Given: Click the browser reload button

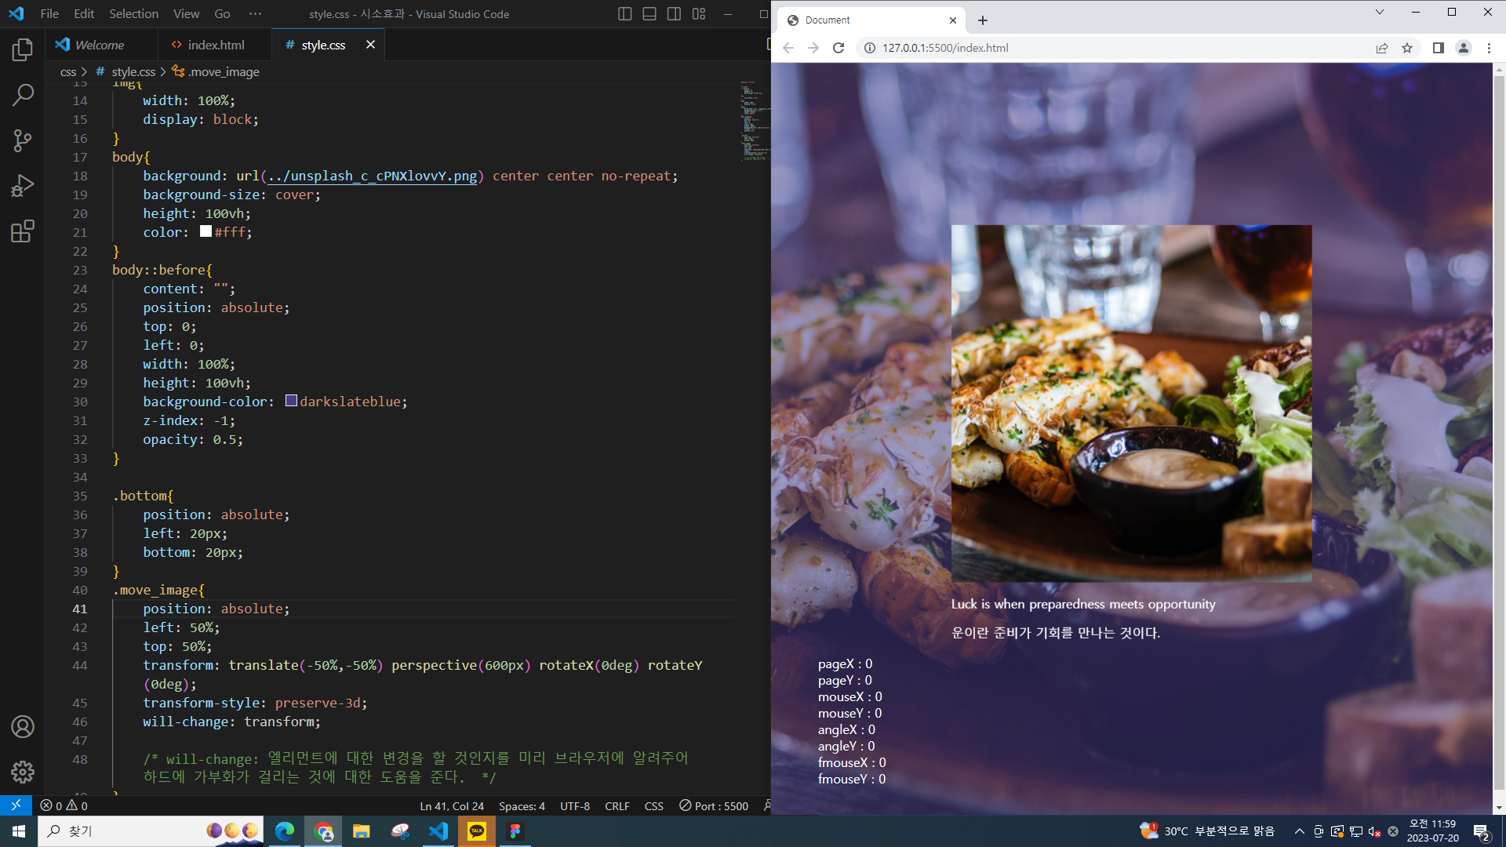Looking at the screenshot, I should tap(838, 48).
